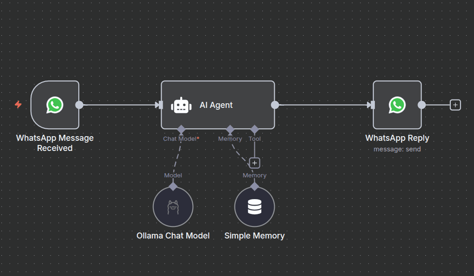Click the "Ollama Chat Model" label text

click(x=173, y=236)
